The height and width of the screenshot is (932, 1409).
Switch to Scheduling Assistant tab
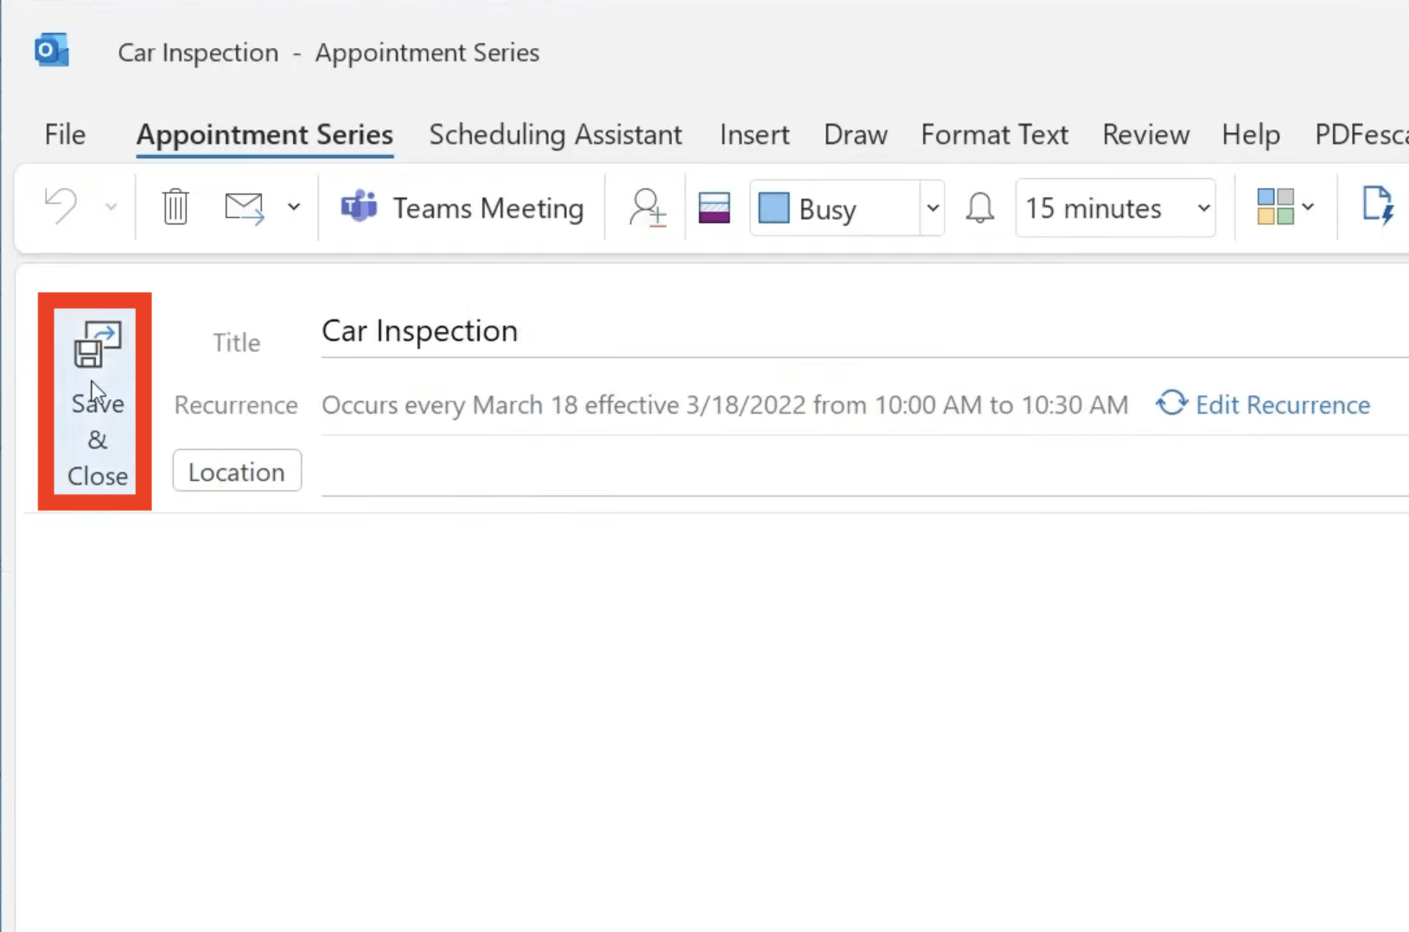(x=555, y=135)
